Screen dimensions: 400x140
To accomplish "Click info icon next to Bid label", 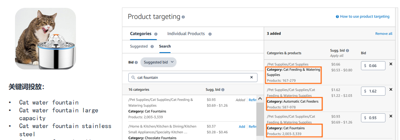I will [x=136, y=62].
